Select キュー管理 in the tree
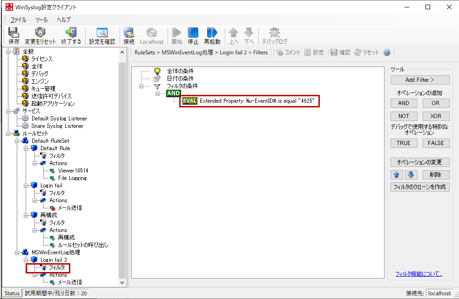The image size is (459, 299). (x=43, y=88)
